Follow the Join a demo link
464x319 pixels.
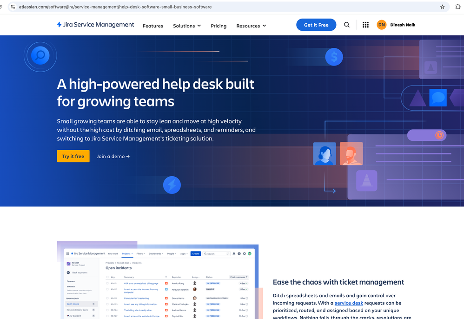point(113,156)
